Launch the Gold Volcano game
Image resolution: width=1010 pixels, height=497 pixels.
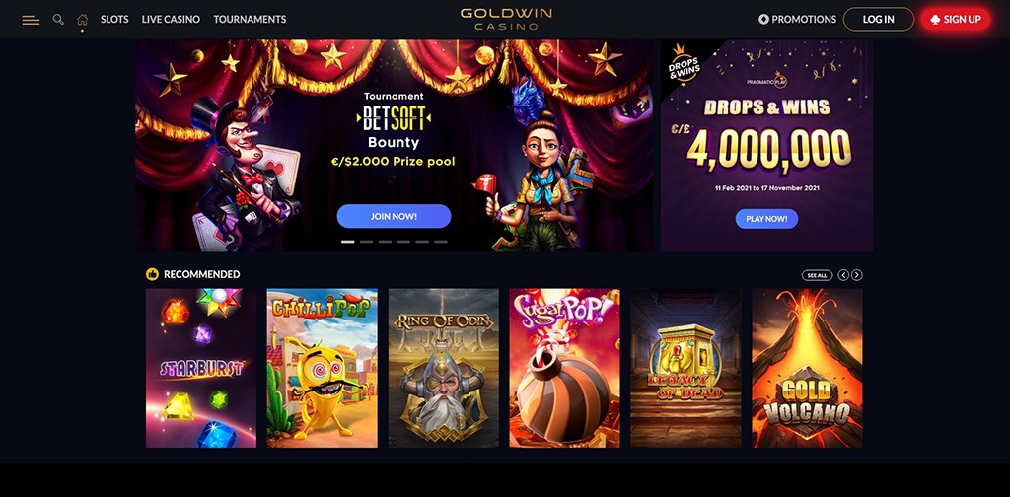pos(807,368)
